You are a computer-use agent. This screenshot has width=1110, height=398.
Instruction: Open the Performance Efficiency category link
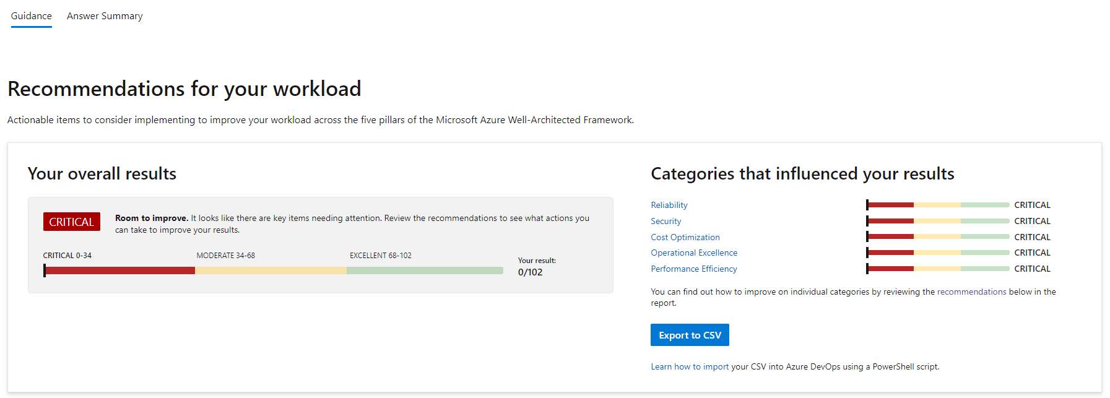[693, 269]
